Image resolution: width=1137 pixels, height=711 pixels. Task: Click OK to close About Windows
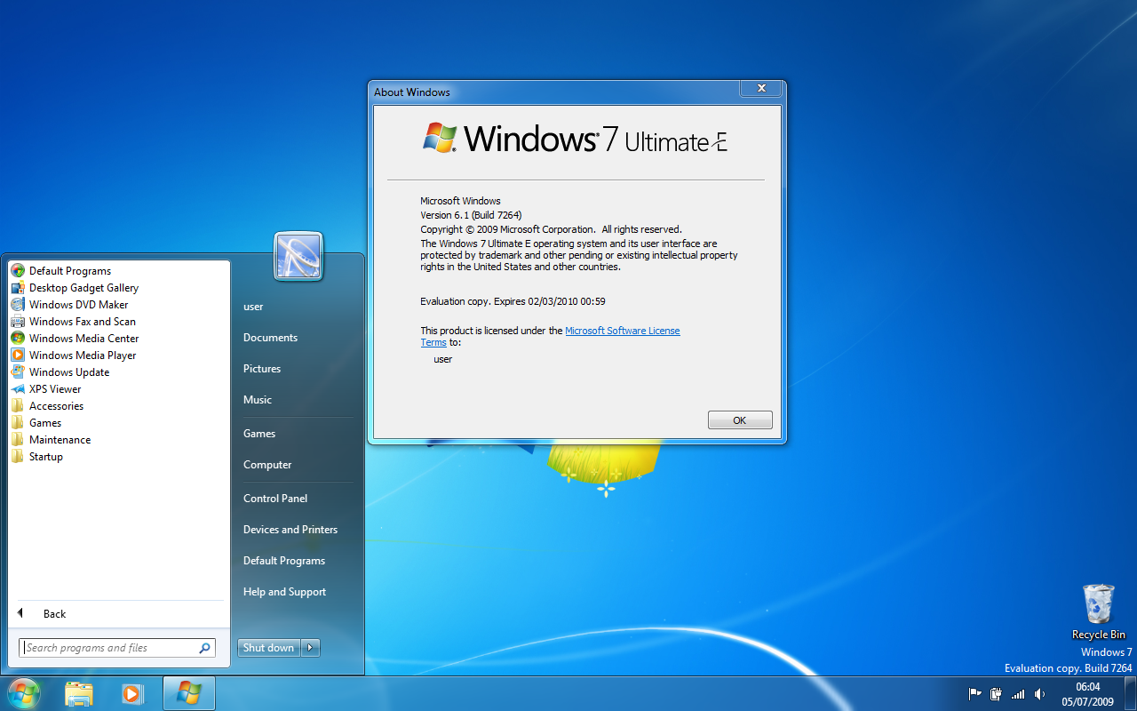(739, 419)
